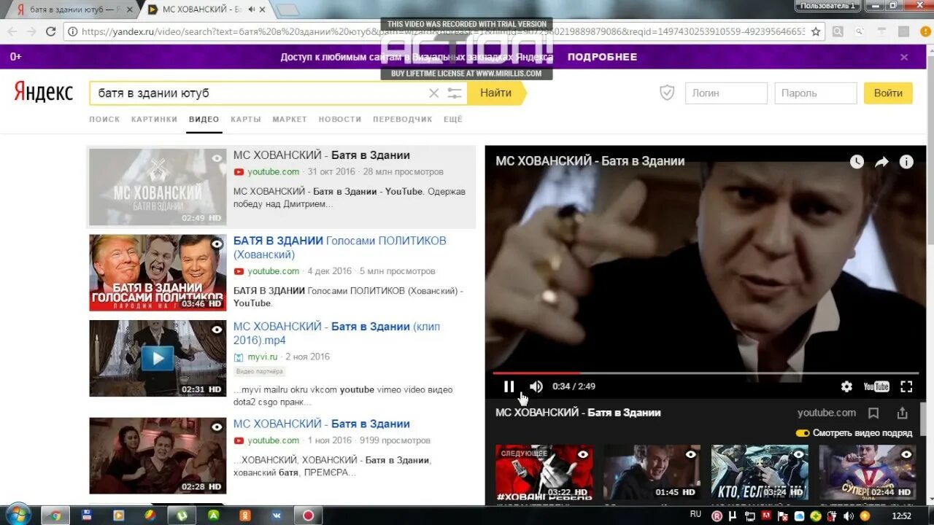Toggle eye icon on 01:45 related thumbnail
Image resolution: width=934 pixels, height=525 pixels.
pyautogui.click(x=690, y=454)
